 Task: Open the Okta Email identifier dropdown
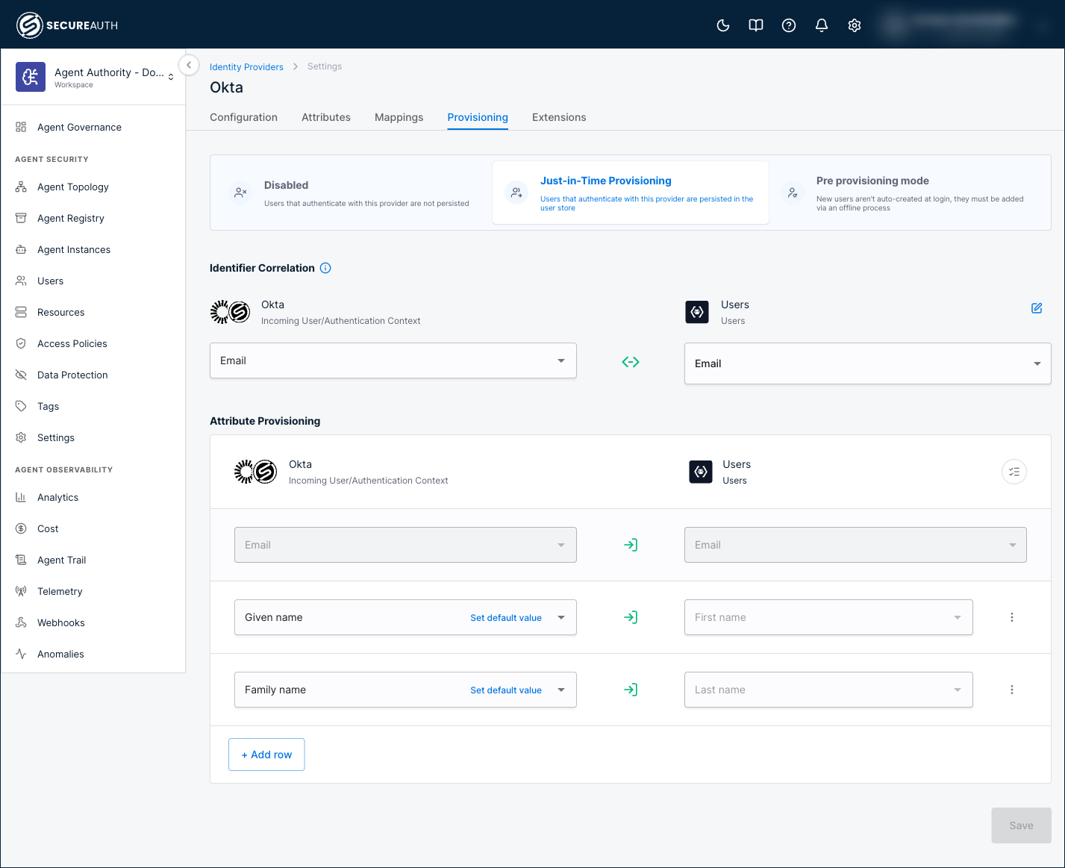393,360
